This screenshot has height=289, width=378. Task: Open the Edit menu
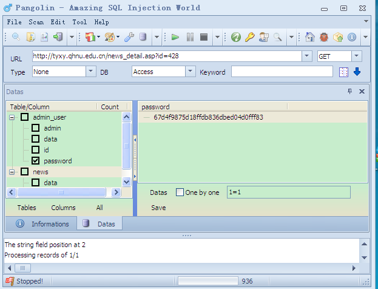click(x=58, y=22)
